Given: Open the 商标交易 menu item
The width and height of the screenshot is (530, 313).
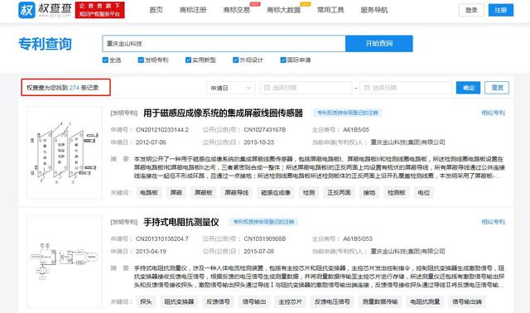Looking at the screenshot, I should (x=237, y=10).
